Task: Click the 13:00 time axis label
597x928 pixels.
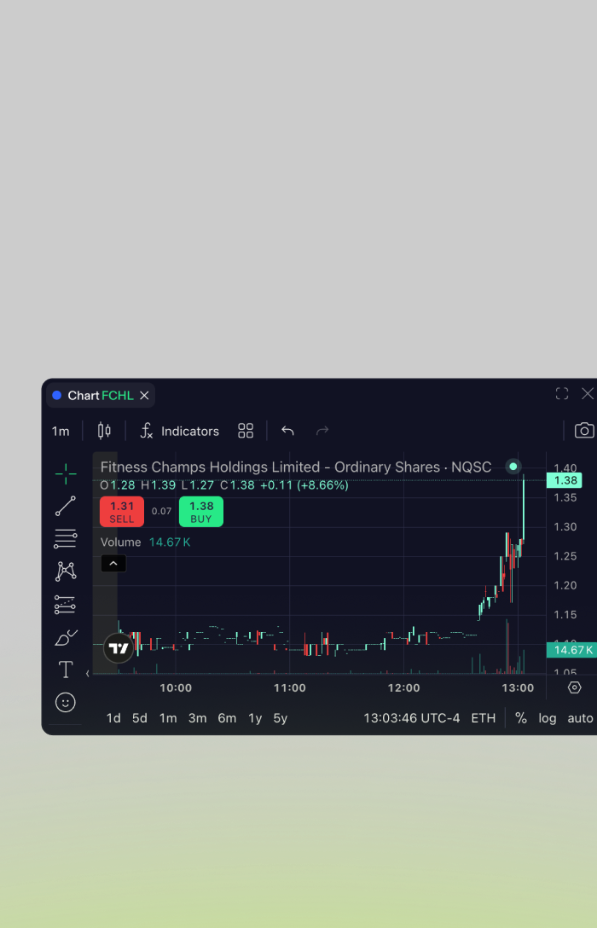Action: click(518, 687)
